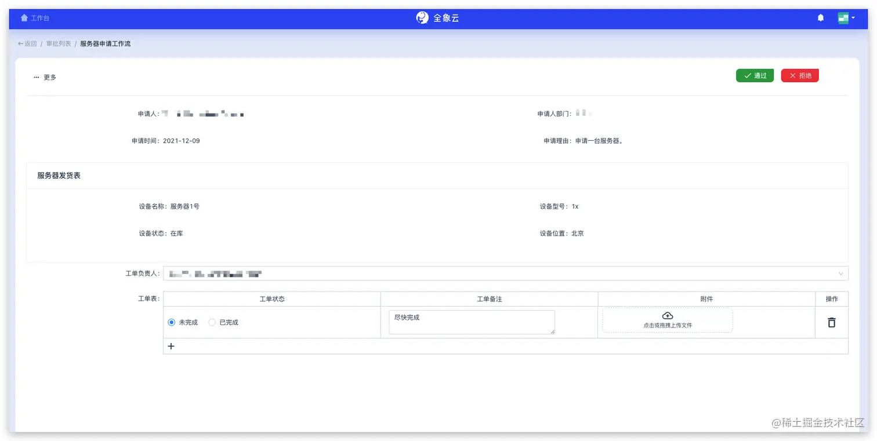Click the 1x device model value

(575, 206)
